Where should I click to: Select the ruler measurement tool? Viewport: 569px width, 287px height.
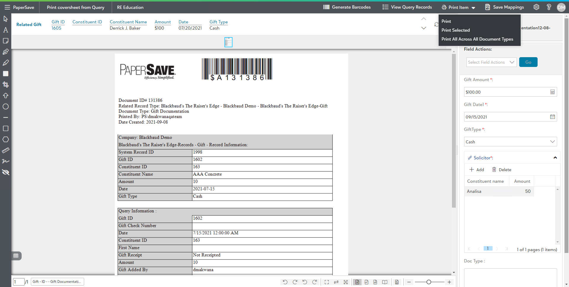pos(6,150)
